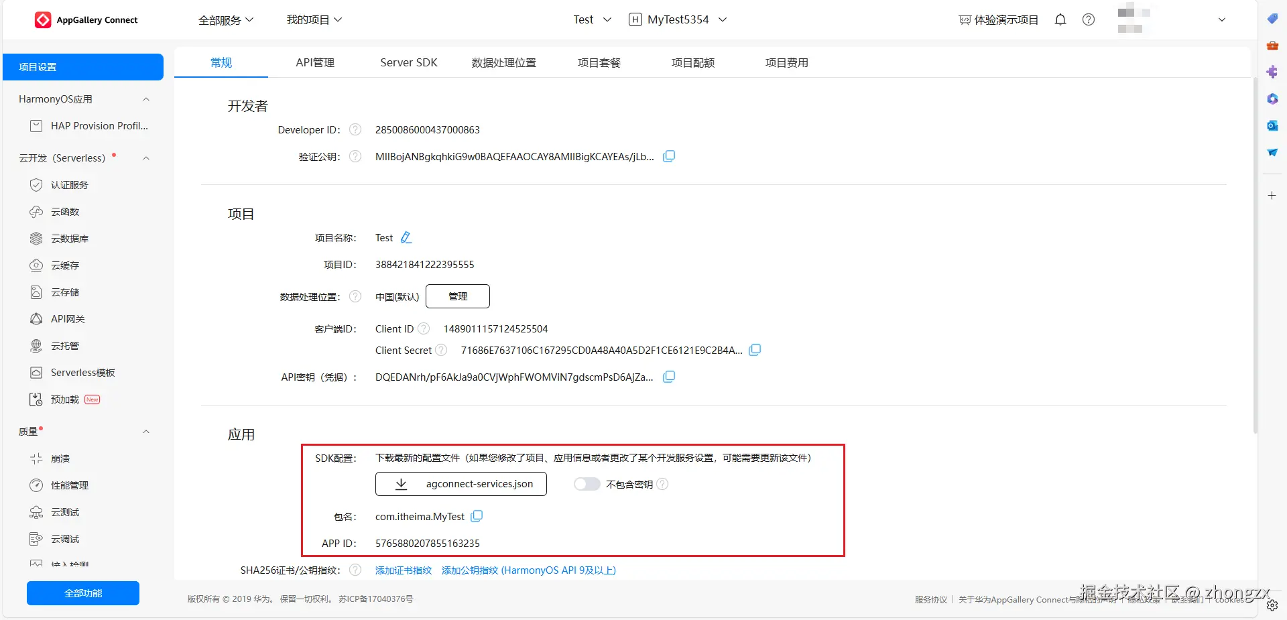Open Serverless模板 in the sidebar
1287x620 pixels.
(x=83, y=373)
